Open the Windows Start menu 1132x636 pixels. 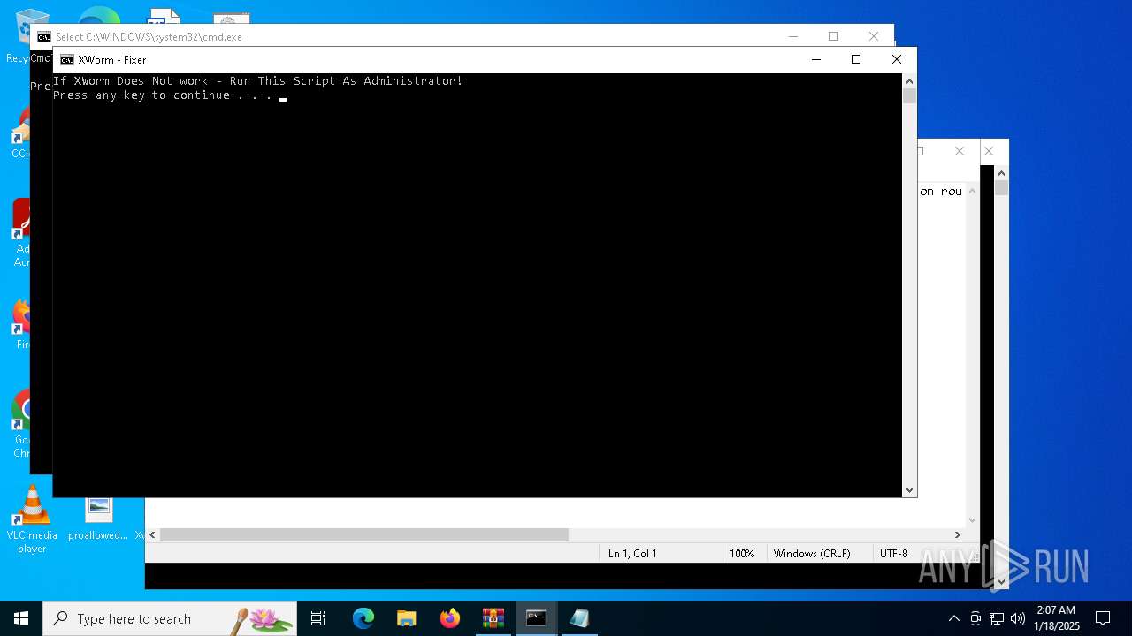tap(21, 618)
